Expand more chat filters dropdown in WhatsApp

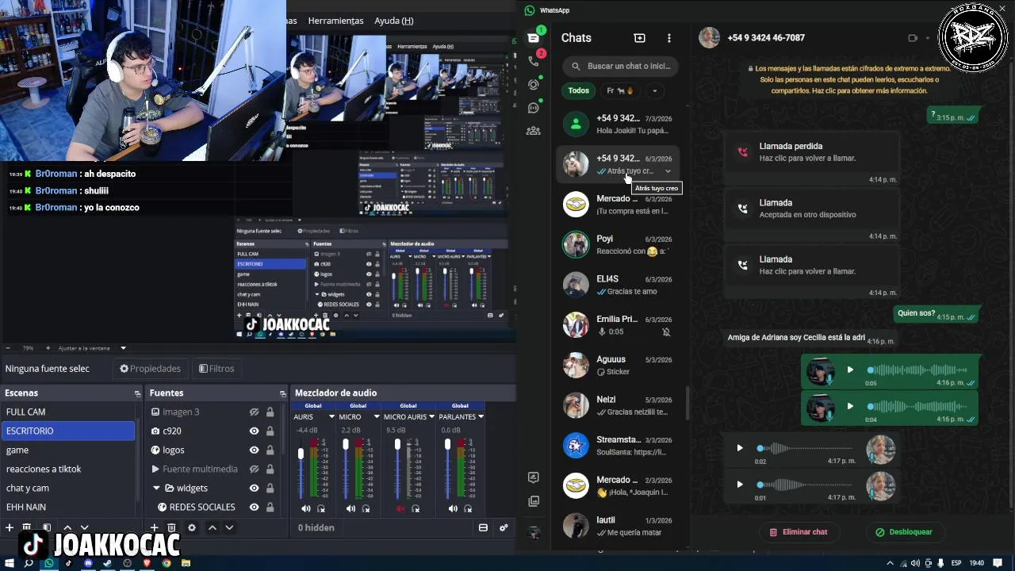[x=654, y=90]
